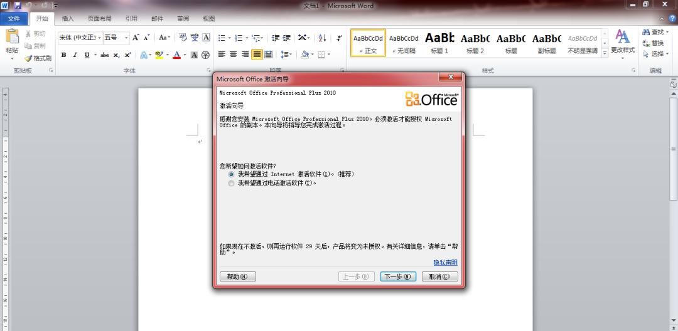Select the 无间隔 (No Spacing) style
The width and height of the screenshot is (678, 331).
404,43
